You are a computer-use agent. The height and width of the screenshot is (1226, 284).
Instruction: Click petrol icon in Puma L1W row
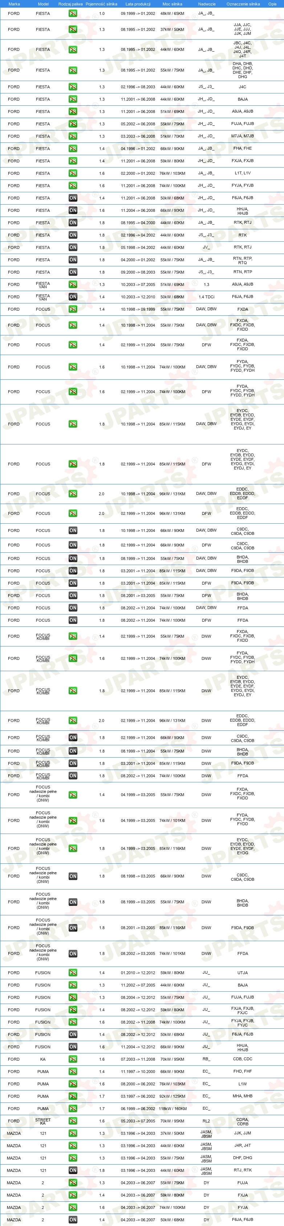tap(73, 1084)
